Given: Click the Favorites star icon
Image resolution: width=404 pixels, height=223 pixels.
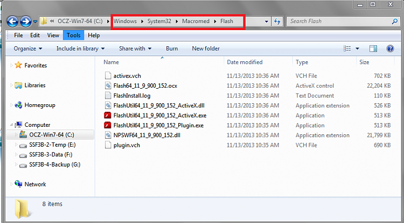Looking at the screenshot, I should click(18, 65).
